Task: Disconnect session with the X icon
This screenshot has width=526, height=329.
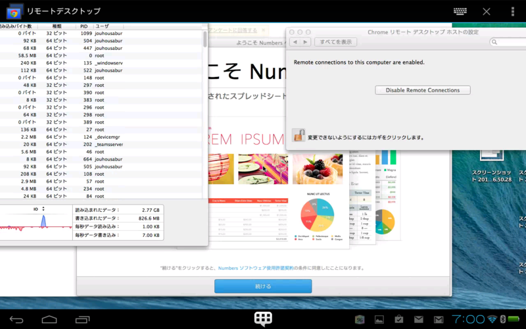Action: tap(487, 11)
